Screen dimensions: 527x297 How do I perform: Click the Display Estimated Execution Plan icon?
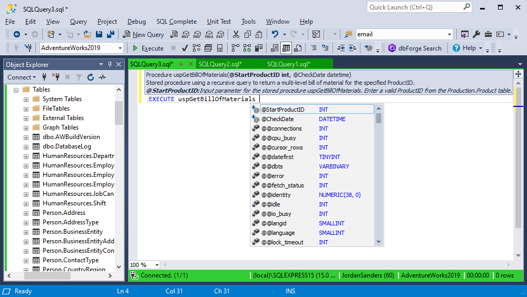point(196,48)
